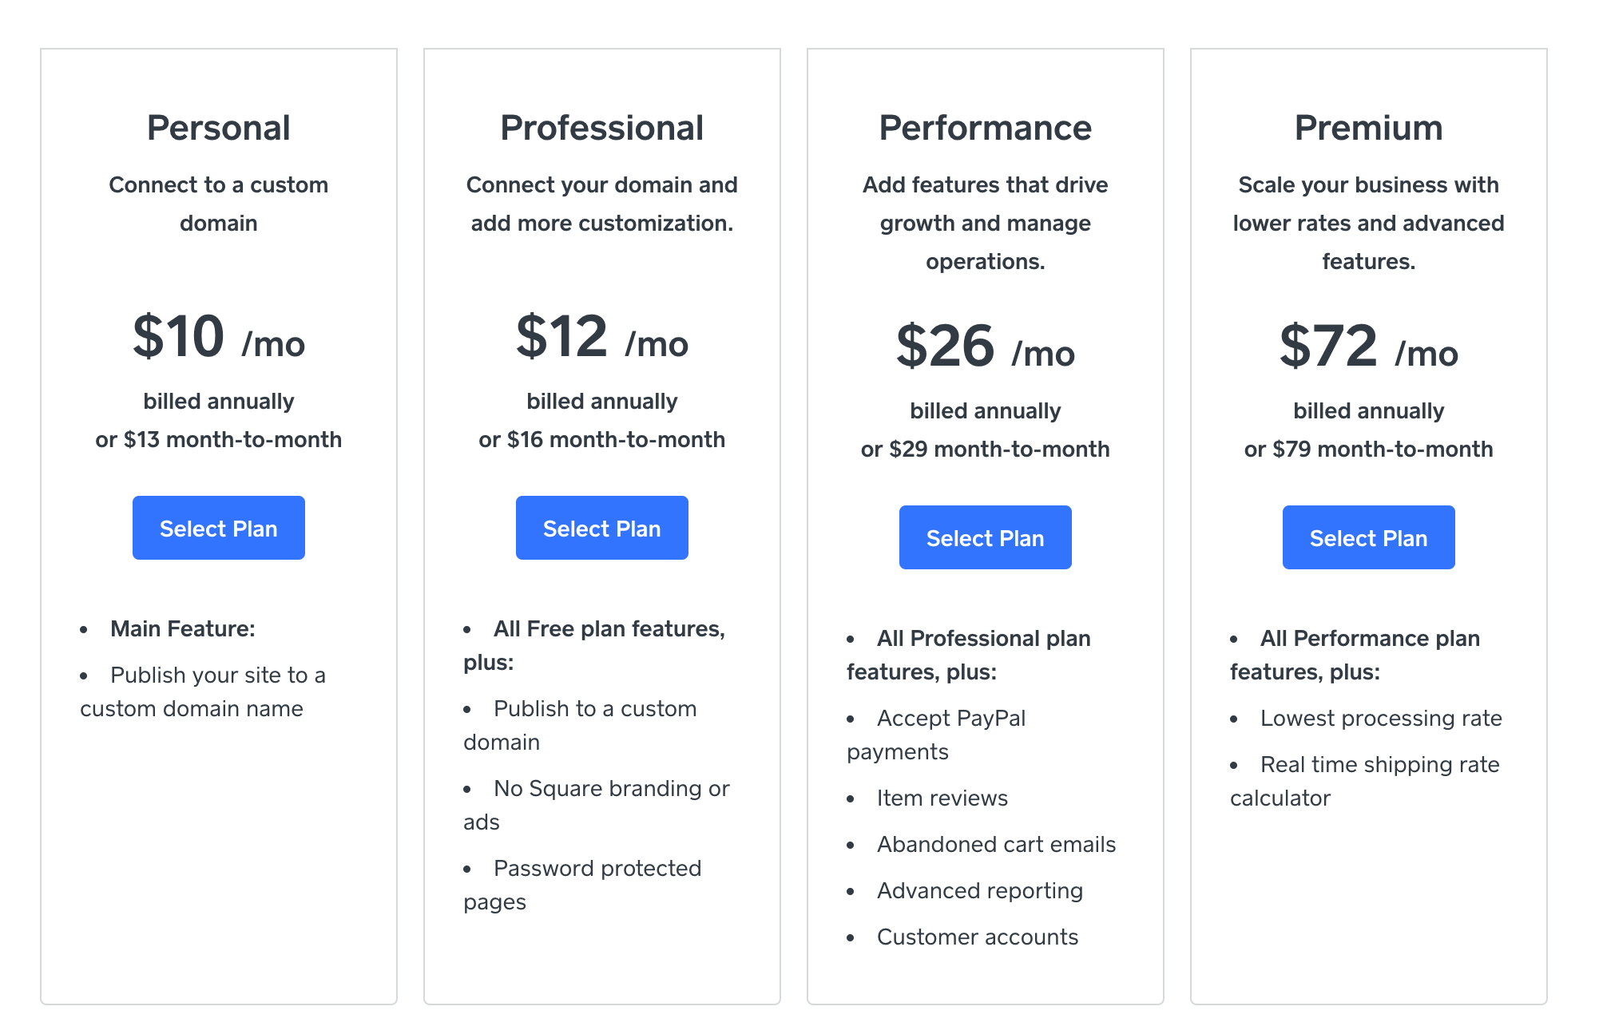Screen dimensions: 1599x1030
Task: Select the $26 /mo price
Action: point(985,347)
